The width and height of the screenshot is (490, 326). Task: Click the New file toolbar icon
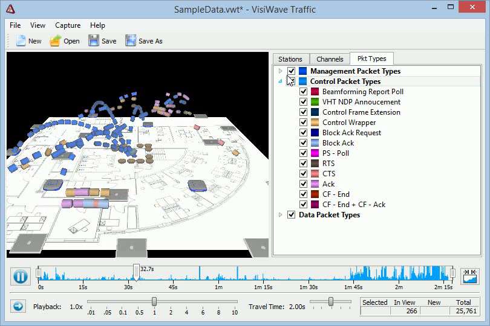point(21,41)
